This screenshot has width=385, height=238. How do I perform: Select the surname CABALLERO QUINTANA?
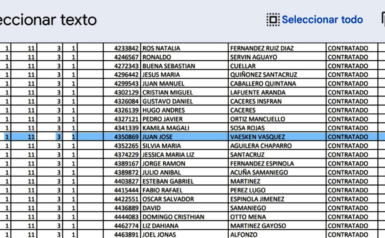point(263,84)
